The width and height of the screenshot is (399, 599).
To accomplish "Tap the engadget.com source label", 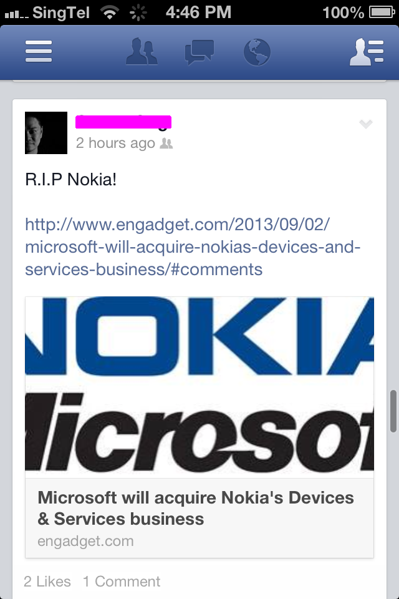I will (85, 541).
